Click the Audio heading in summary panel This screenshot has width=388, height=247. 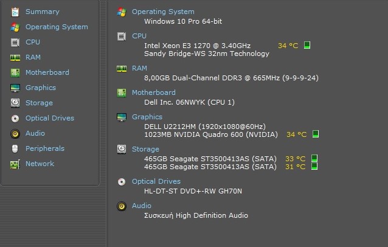coord(142,206)
